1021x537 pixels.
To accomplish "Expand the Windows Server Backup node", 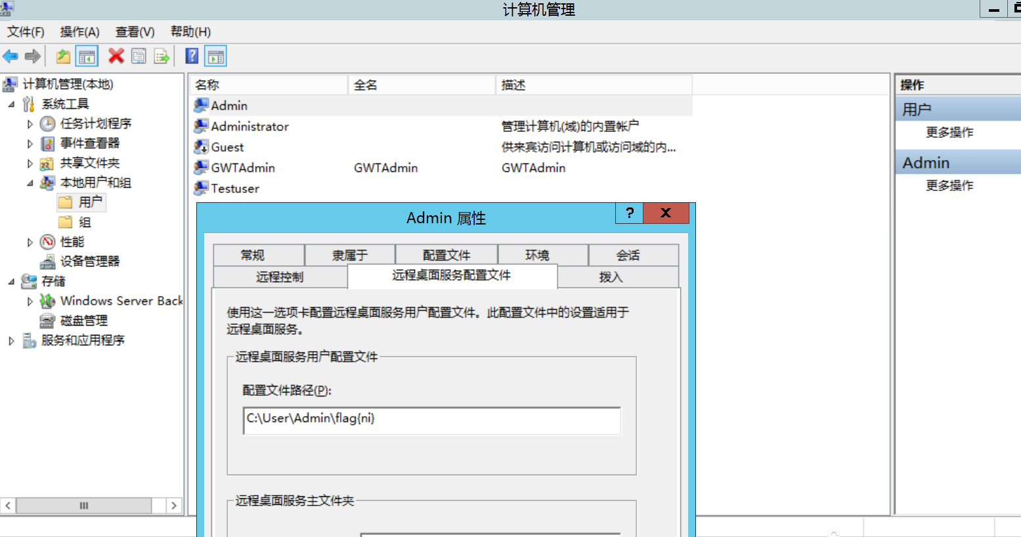I will [30, 301].
